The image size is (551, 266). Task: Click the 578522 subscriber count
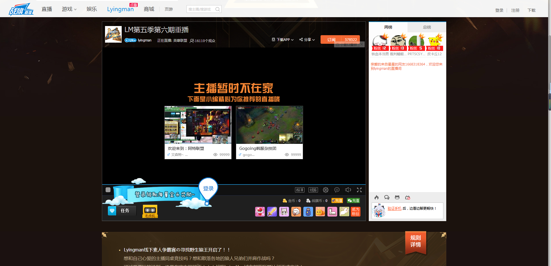[351, 40]
